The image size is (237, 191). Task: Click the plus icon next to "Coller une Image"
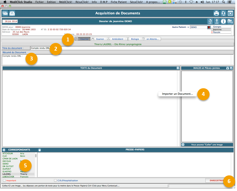coord(183,145)
